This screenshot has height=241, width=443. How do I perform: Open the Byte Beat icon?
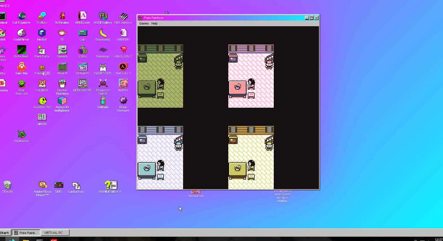pyautogui.click(x=21, y=52)
